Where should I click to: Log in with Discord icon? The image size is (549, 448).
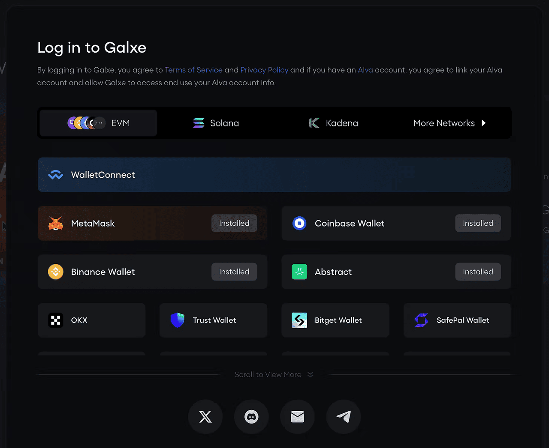(251, 417)
